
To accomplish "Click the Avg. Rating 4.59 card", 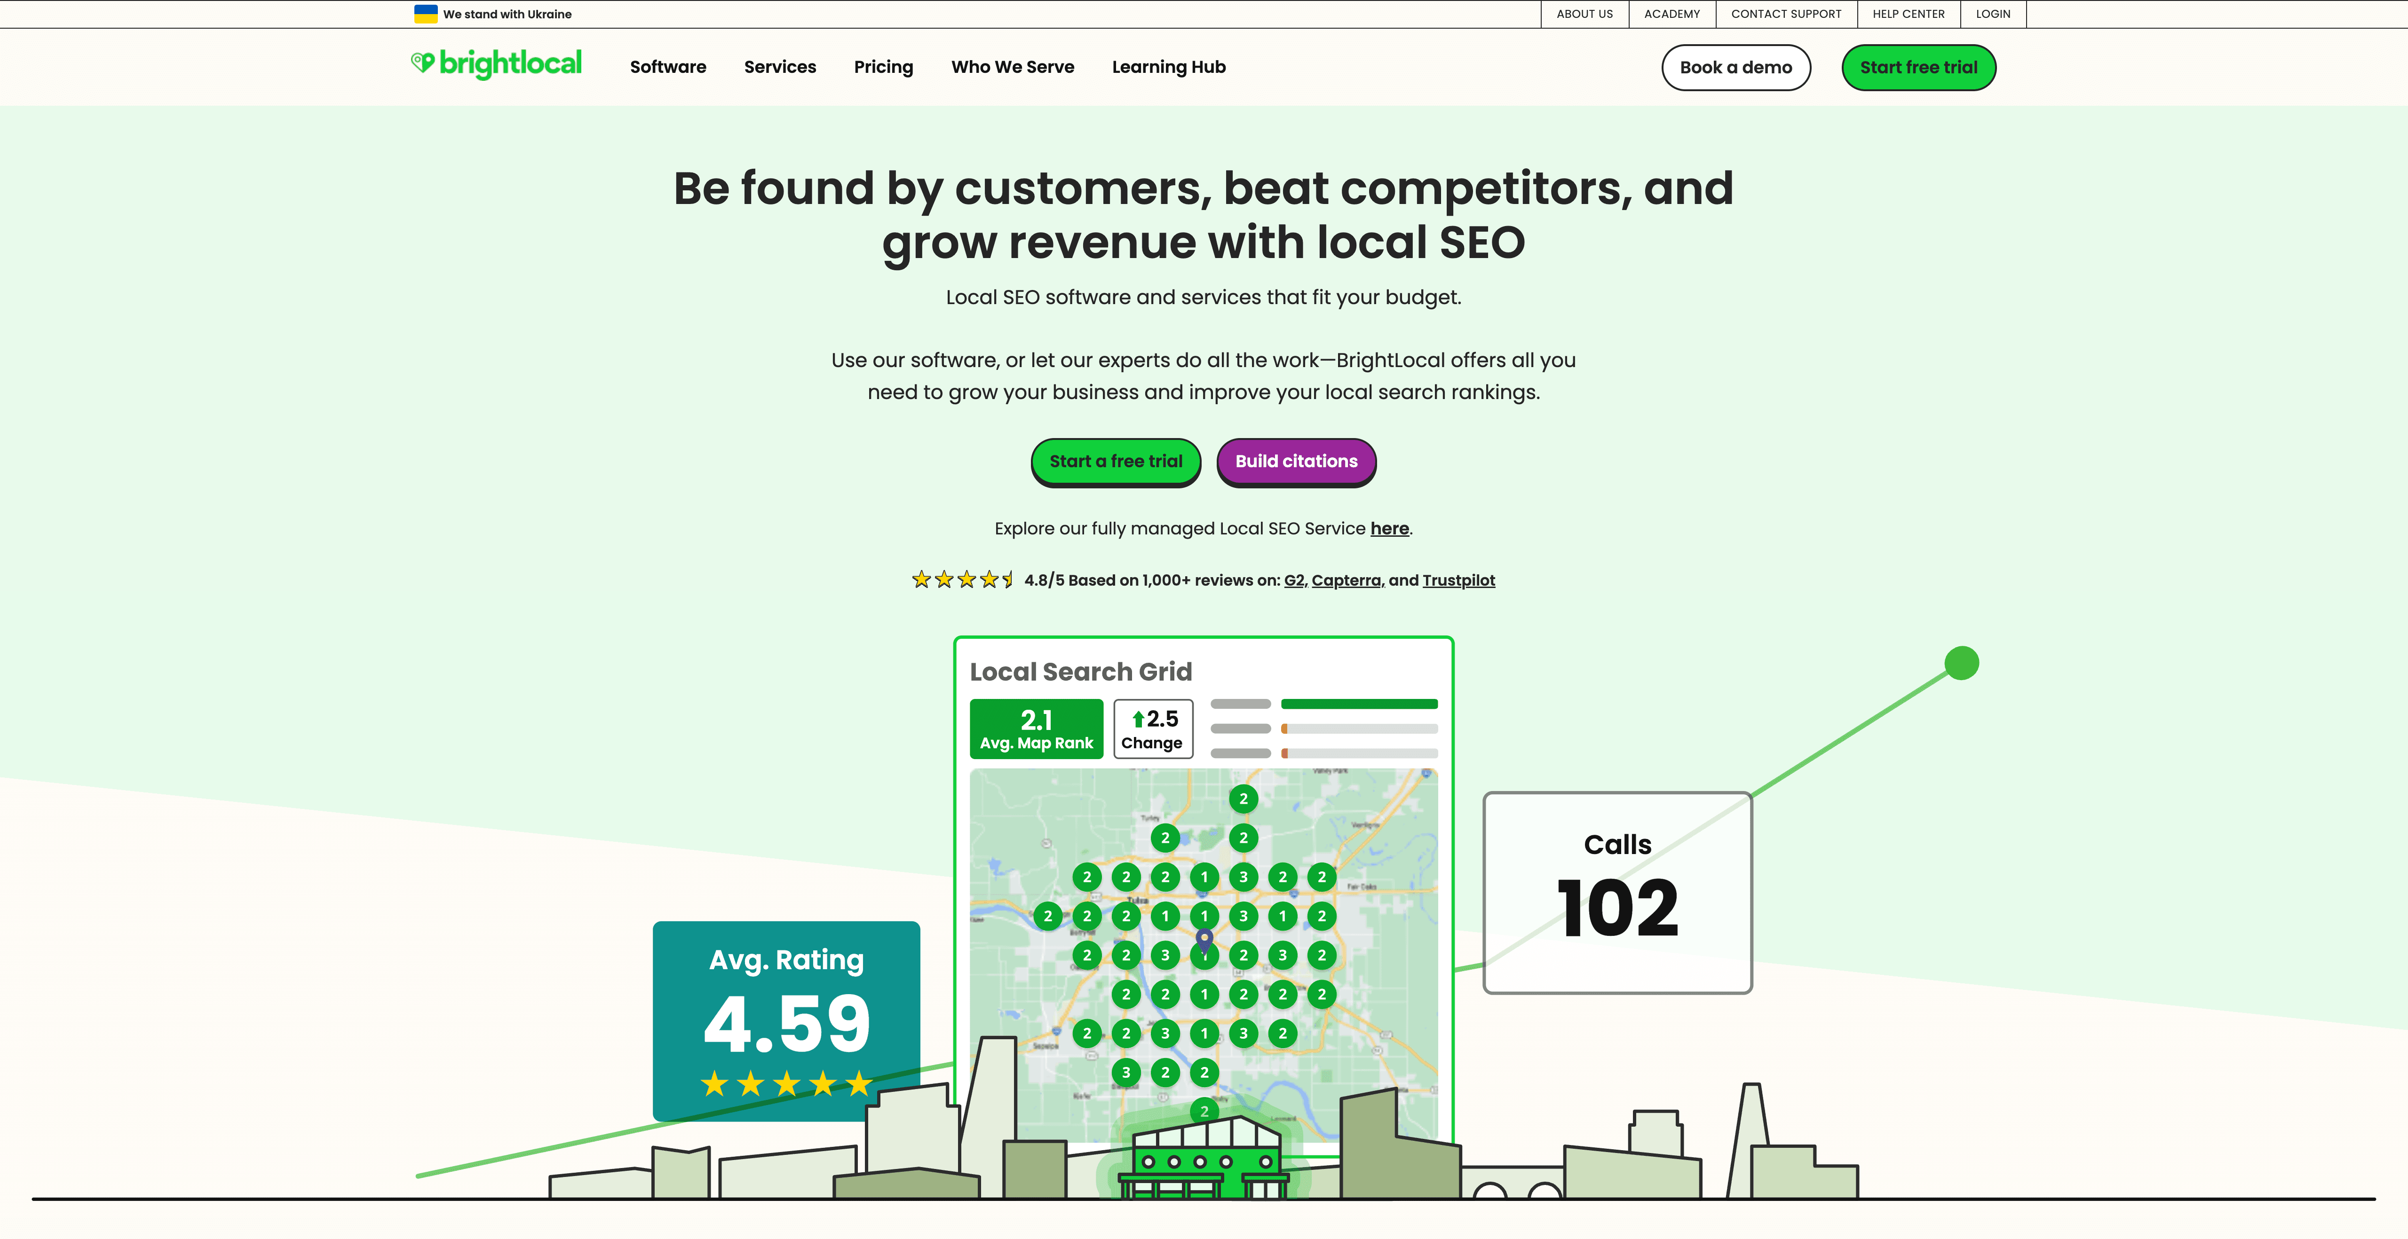I will [786, 1020].
